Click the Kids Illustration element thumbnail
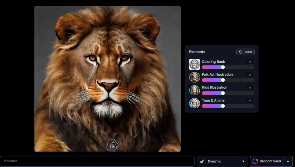Screen dimensions: 295x167 coord(194,90)
